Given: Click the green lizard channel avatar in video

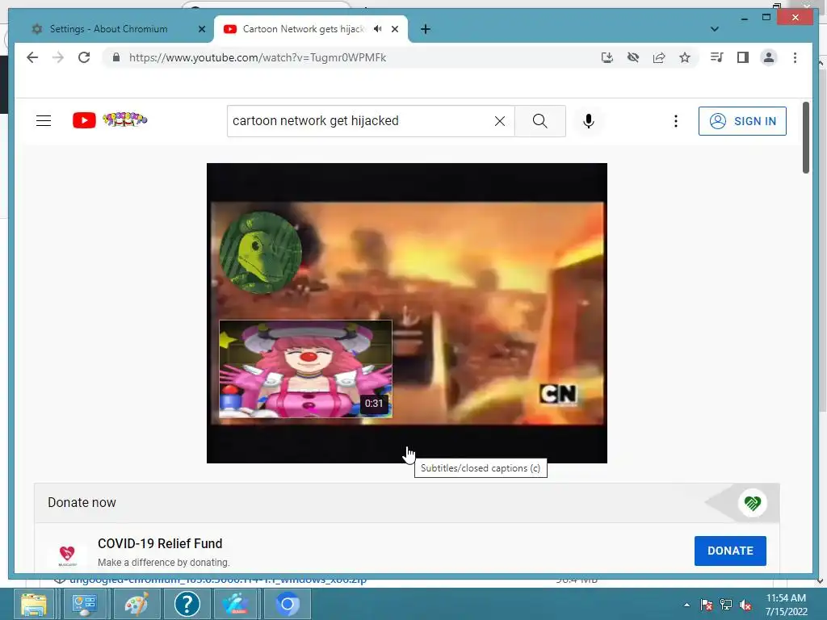Looking at the screenshot, I should point(260,252).
